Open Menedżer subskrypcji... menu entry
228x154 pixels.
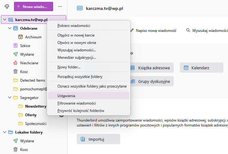point(89,58)
